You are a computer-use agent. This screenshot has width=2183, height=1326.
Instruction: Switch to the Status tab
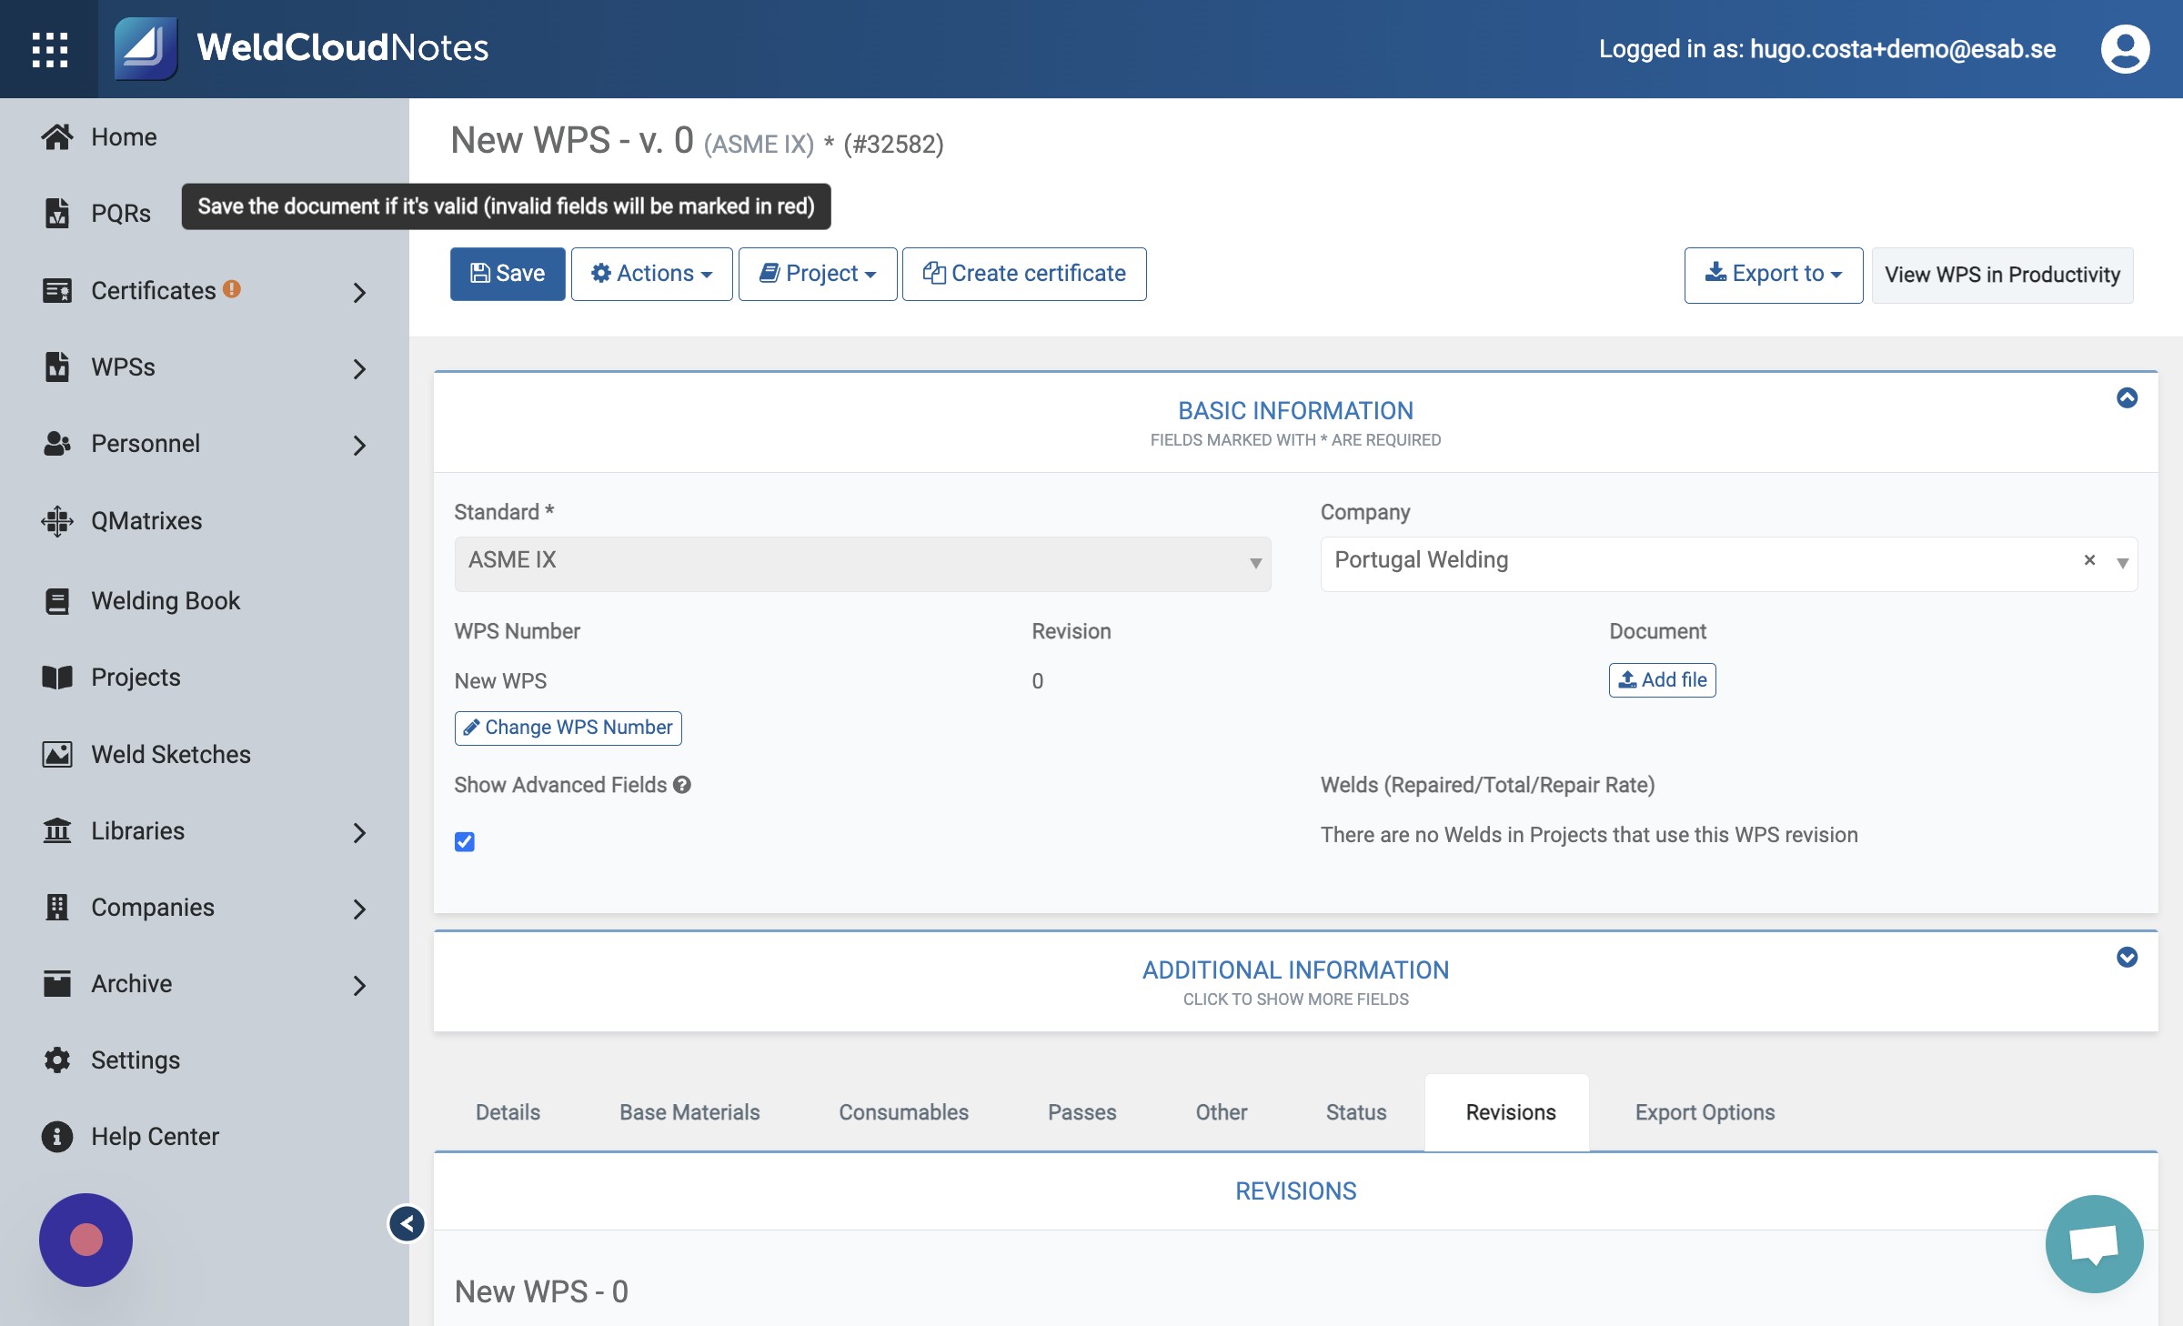click(1356, 1112)
